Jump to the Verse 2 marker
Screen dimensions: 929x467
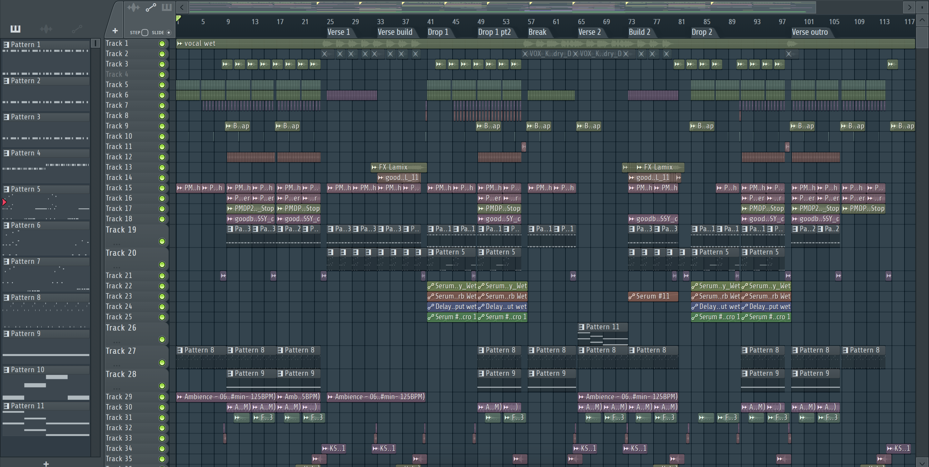(590, 32)
